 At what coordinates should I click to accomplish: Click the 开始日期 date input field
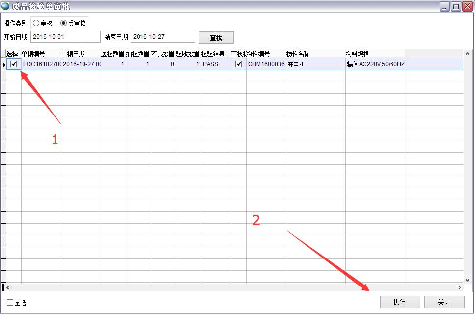point(65,37)
